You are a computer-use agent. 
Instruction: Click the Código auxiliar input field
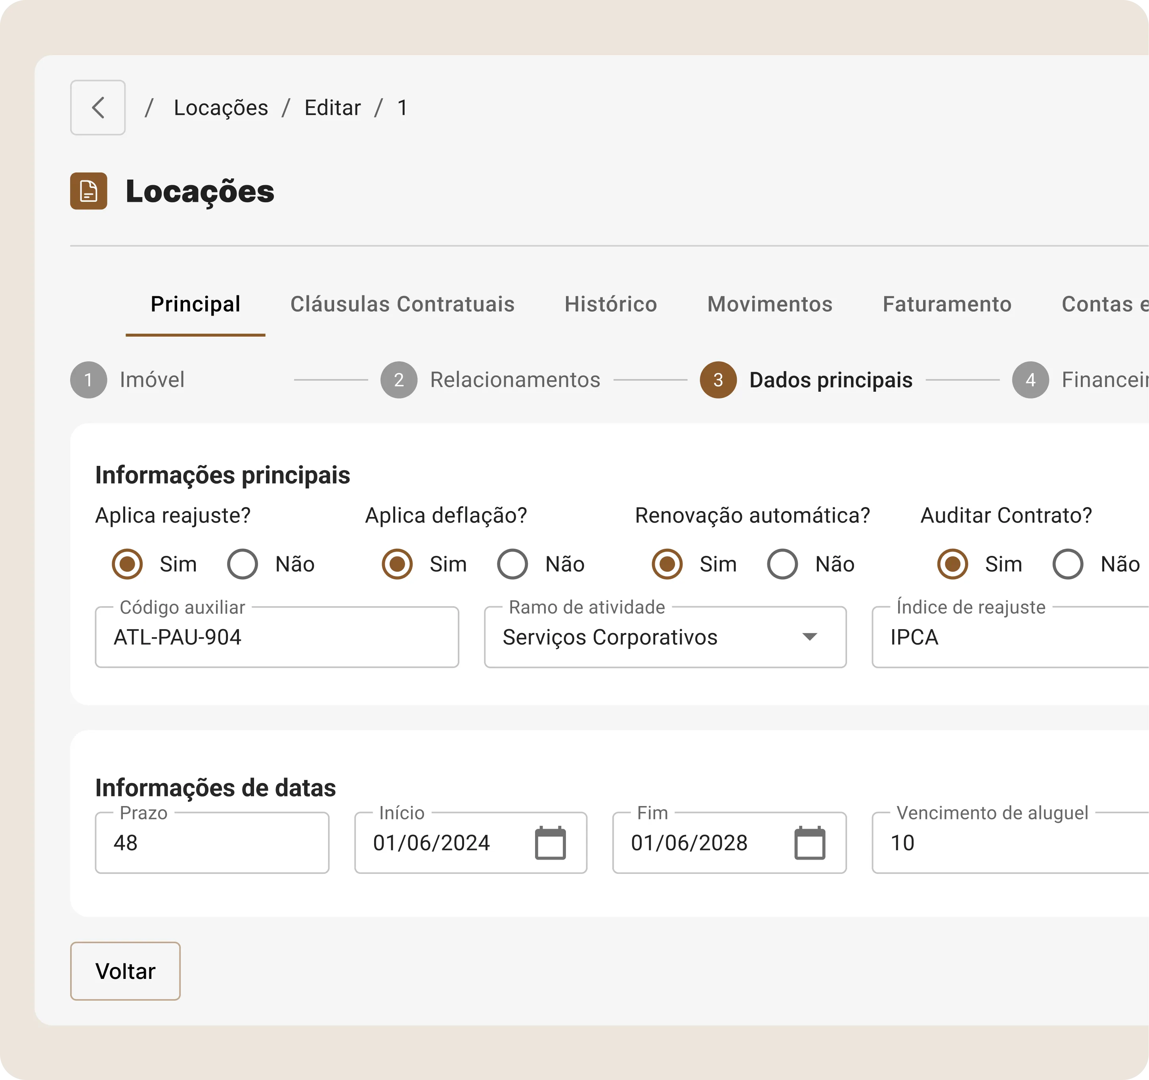277,637
